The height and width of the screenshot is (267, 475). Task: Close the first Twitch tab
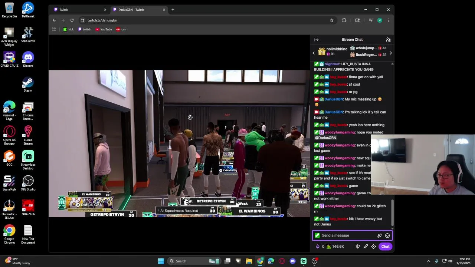pyautogui.click(x=105, y=10)
